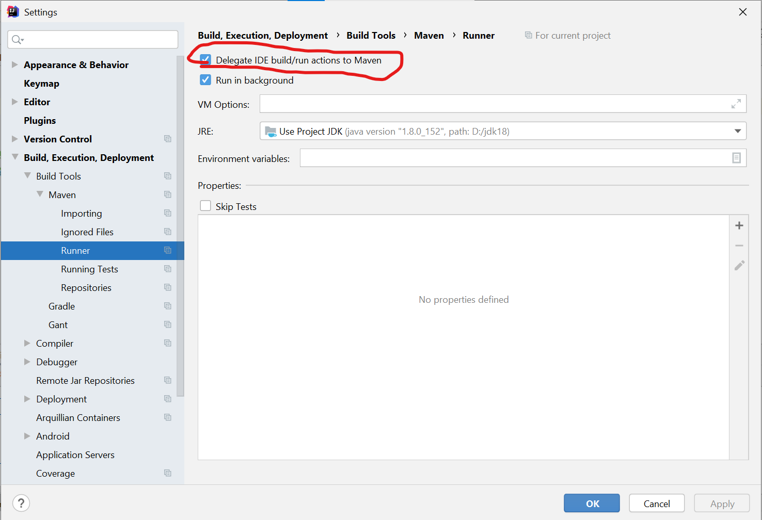Screen dimensions: 762x520
Task: Click project-level icon beside Arquillian Containers
Action: [168, 417]
